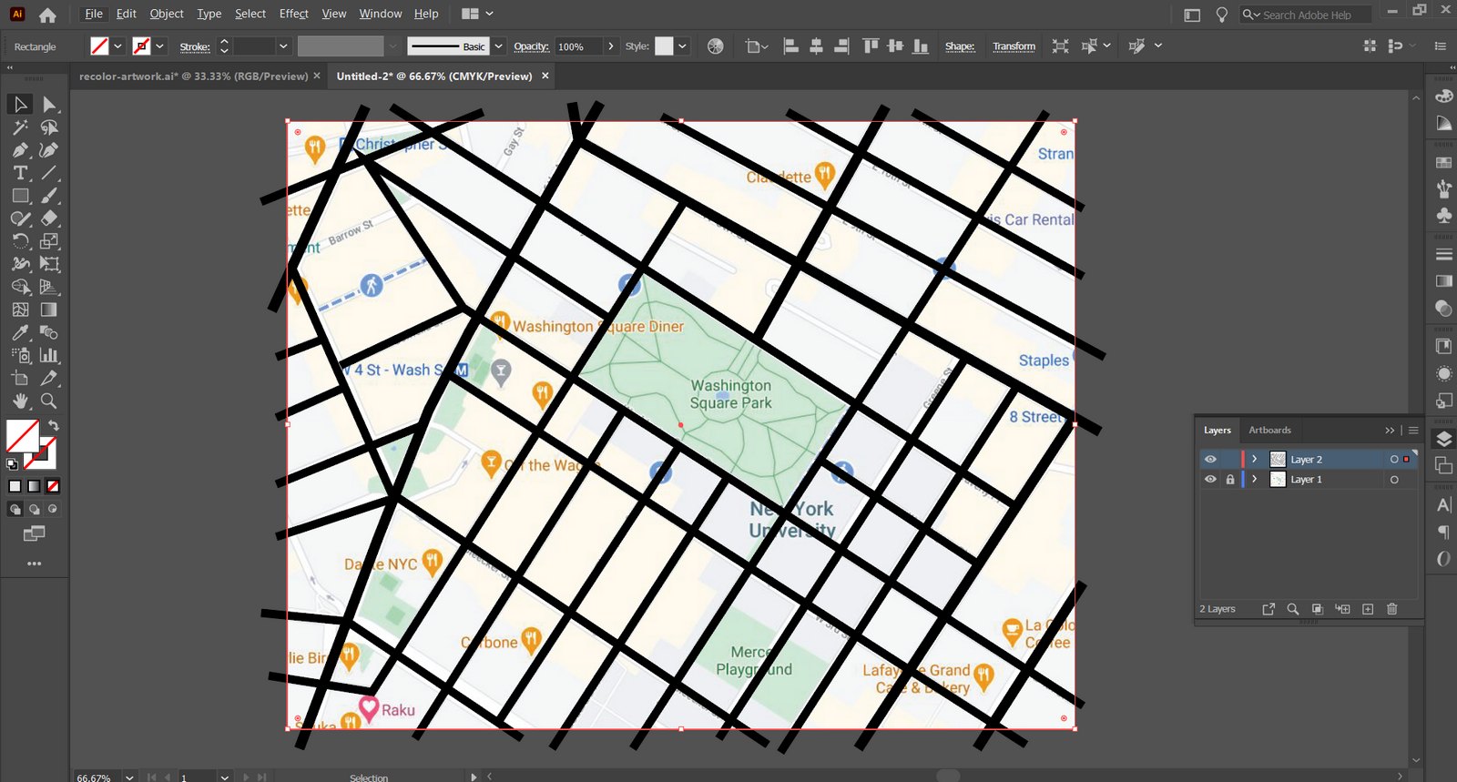Unlock Layer 1 using lock icon
This screenshot has width=1457, height=782.
click(x=1230, y=480)
